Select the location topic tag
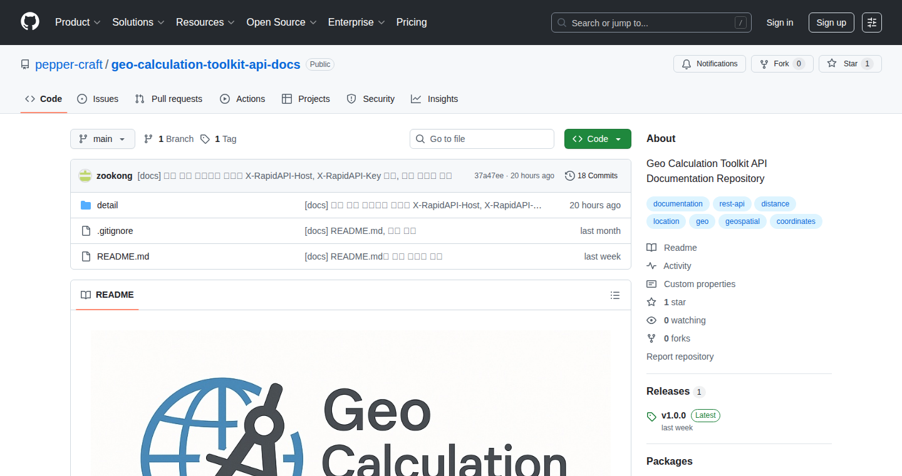 (x=666, y=221)
